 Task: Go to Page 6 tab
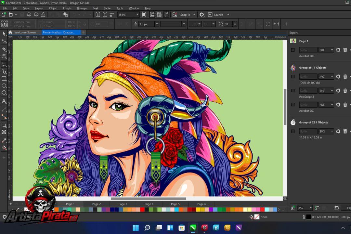201,204
